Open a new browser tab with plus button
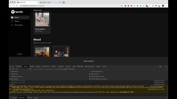This screenshot has width=177, height=99. [64, 2]
